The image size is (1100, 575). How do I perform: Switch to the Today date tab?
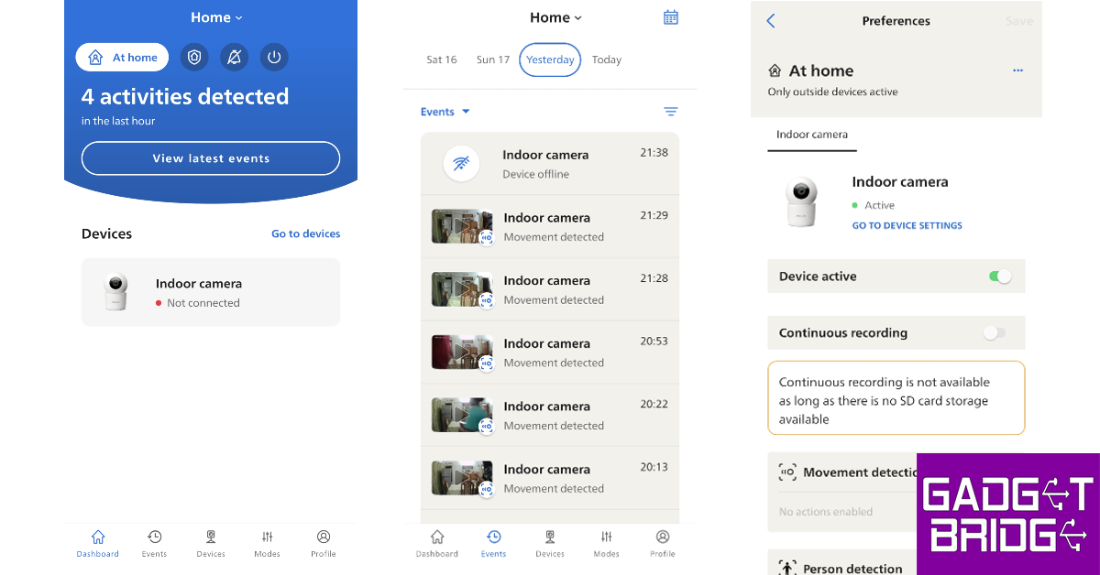point(606,60)
